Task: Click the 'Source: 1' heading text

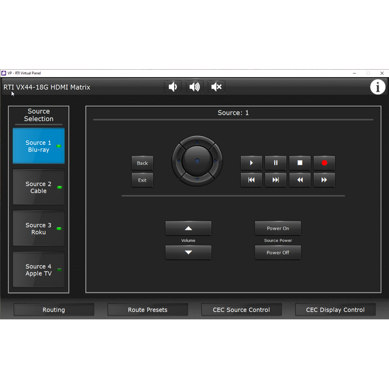Action: coord(233,113)
